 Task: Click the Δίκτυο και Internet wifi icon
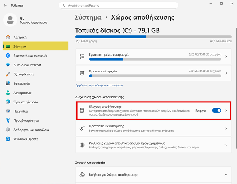point(8,65)
